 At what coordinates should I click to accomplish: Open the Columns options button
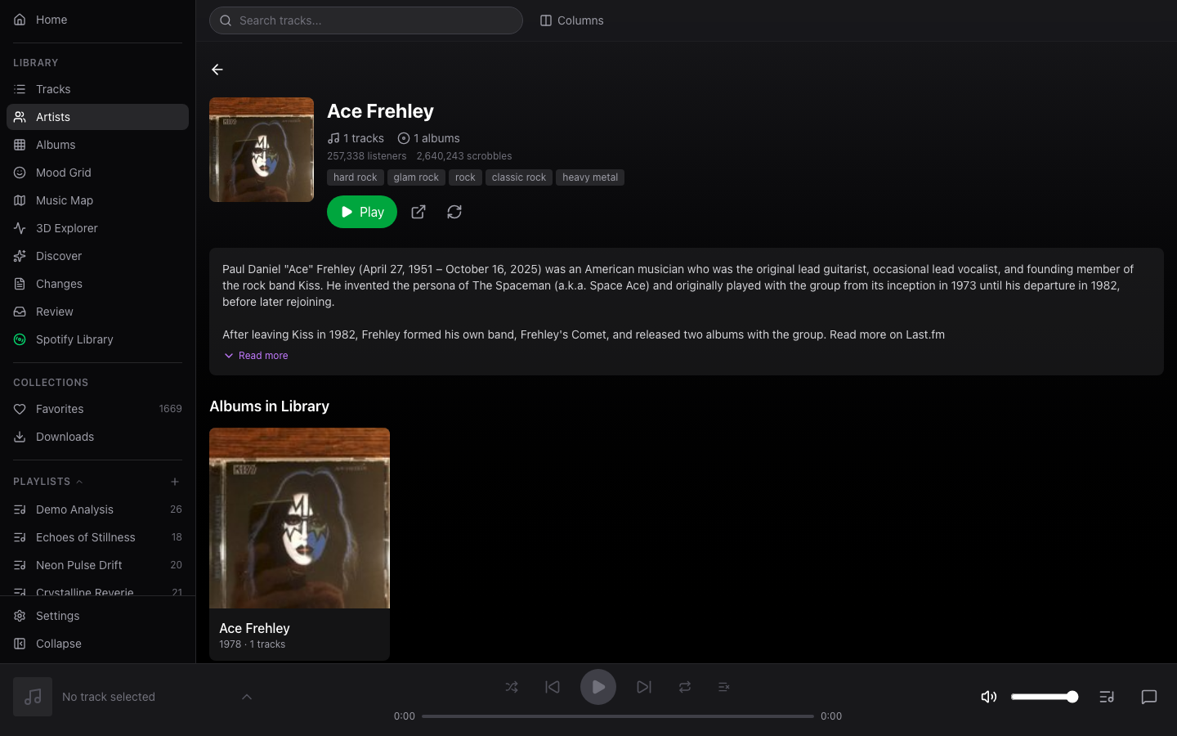(571, 20)
